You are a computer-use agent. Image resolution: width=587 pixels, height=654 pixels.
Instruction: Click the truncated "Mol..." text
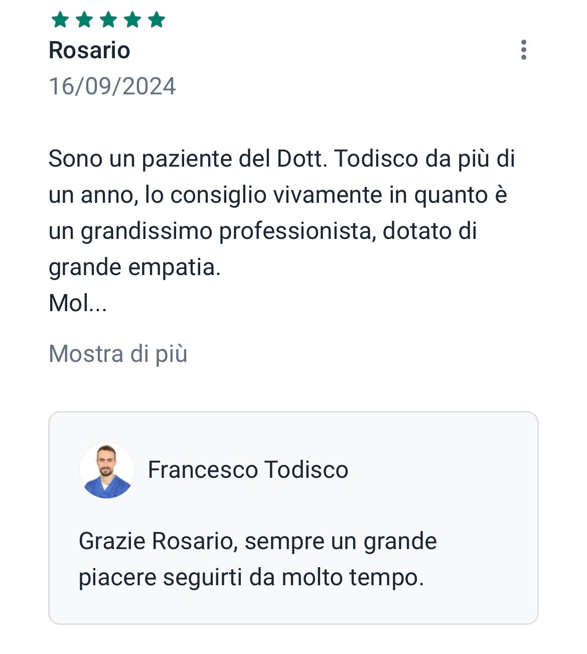(x=78, y=303)
